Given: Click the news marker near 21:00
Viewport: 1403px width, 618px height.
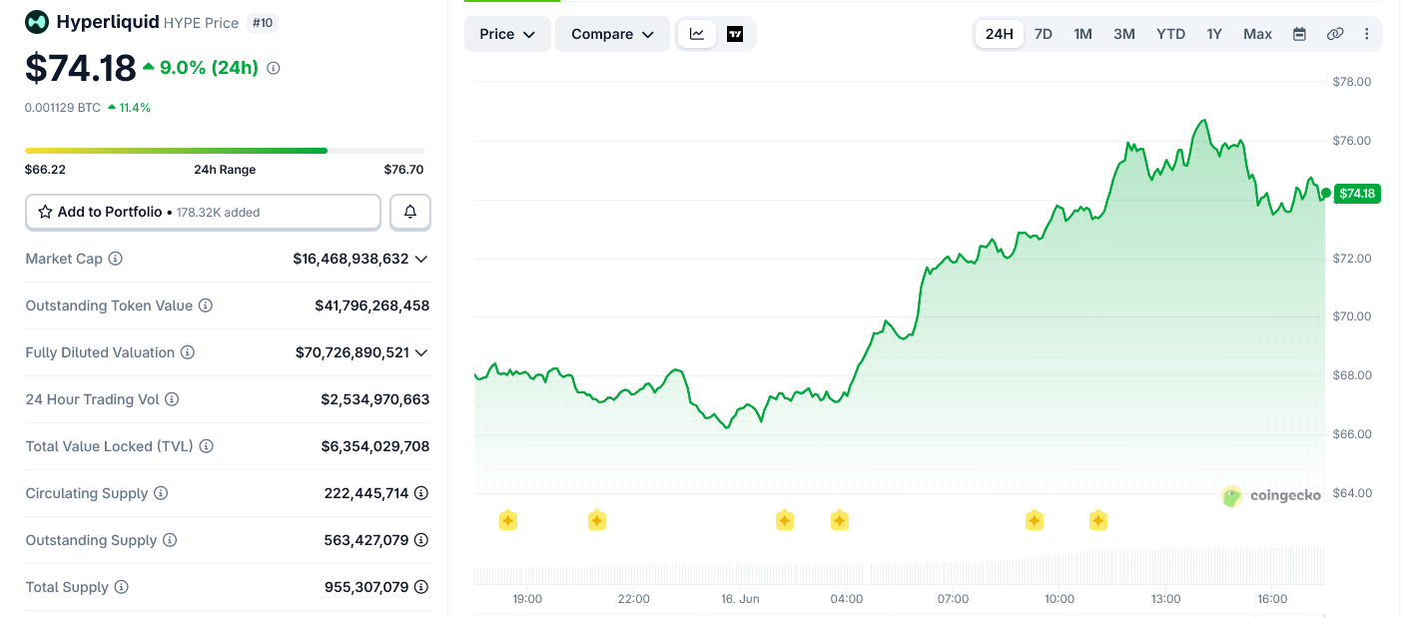Looking at the screenshot, I should pyautogui.click(x=597, y=520).
